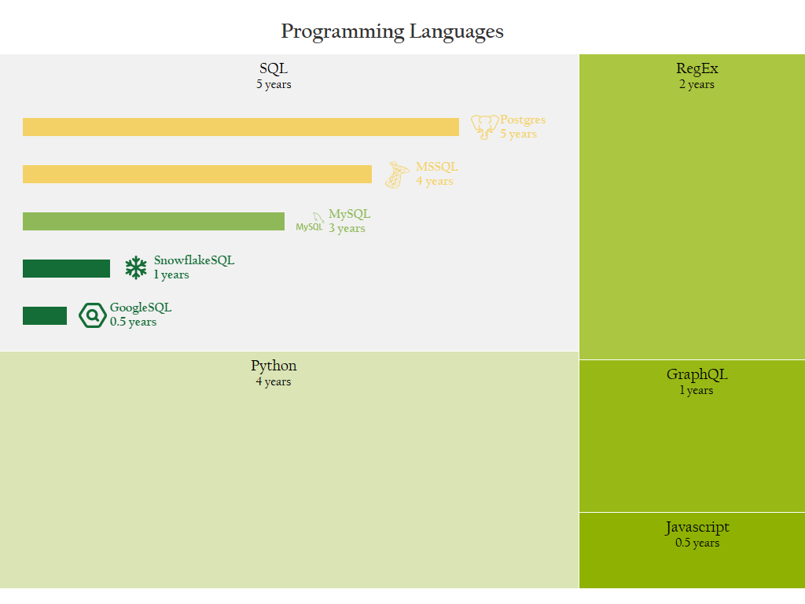Click the GoogleSQL BigQuery hexagon icon
805x604 pixels.
(x=93, y=315)
